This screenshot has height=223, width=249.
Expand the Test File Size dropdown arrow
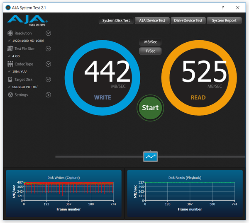pyautogui.click(x=48, y=48)
